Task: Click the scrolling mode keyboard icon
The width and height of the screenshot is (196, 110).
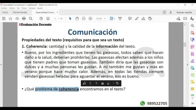Action: [x=120, y=19]
